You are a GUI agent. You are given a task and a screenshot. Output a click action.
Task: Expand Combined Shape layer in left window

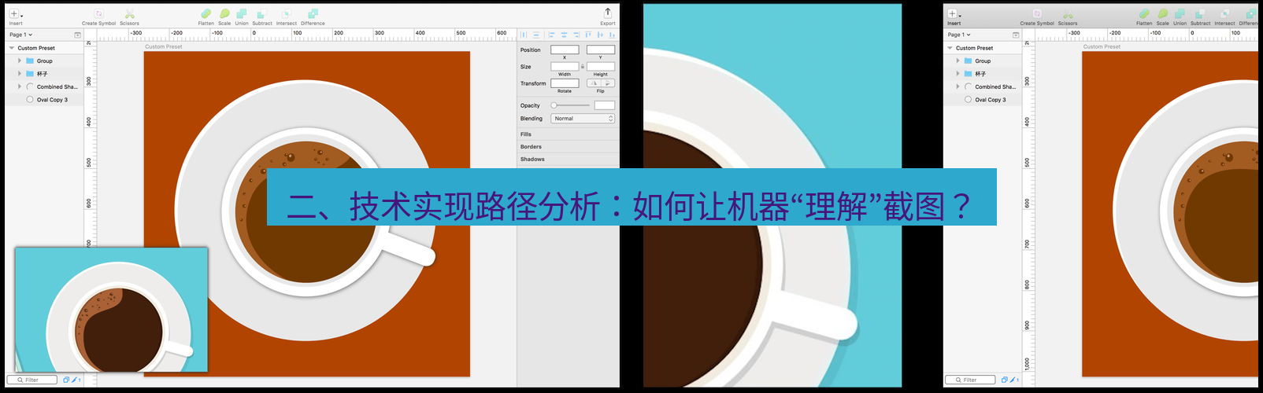point(20,86)
